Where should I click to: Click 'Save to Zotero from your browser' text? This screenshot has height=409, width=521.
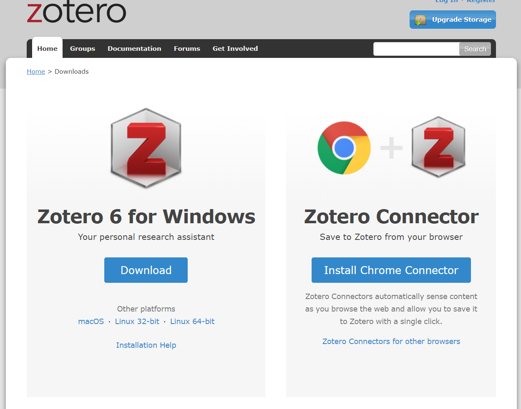tap(391, 237)
